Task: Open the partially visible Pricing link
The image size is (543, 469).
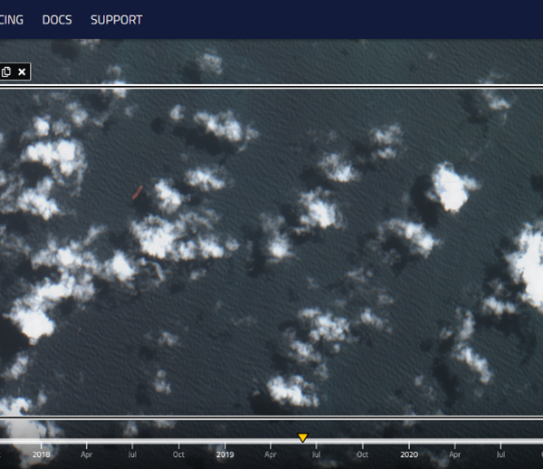Action: point(11,20)
